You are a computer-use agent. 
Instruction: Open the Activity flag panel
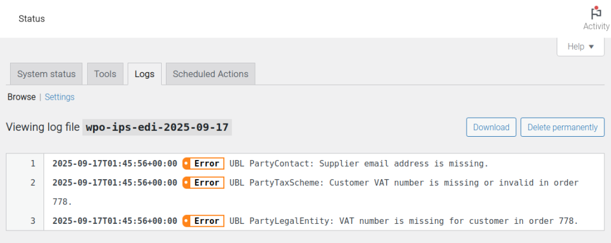pyautogui.click(x=595, y=19)
